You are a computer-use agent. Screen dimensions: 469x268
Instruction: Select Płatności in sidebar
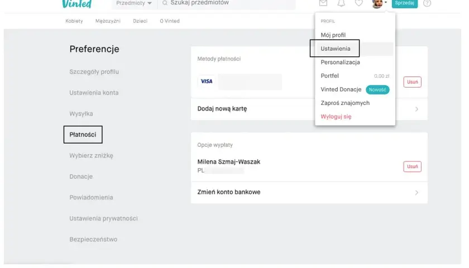click(x=83, y=135)
